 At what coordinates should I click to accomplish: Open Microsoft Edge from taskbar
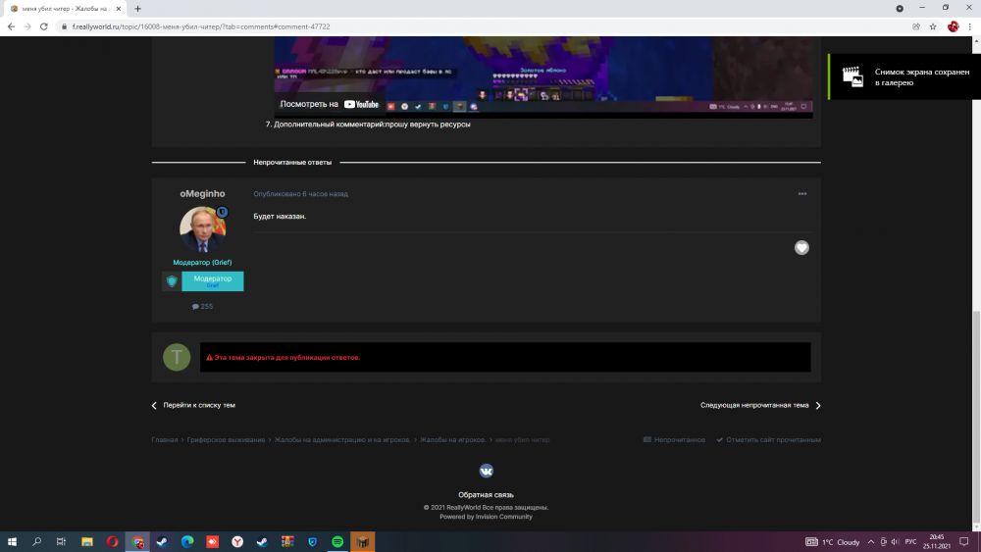[x=187, y=541]
